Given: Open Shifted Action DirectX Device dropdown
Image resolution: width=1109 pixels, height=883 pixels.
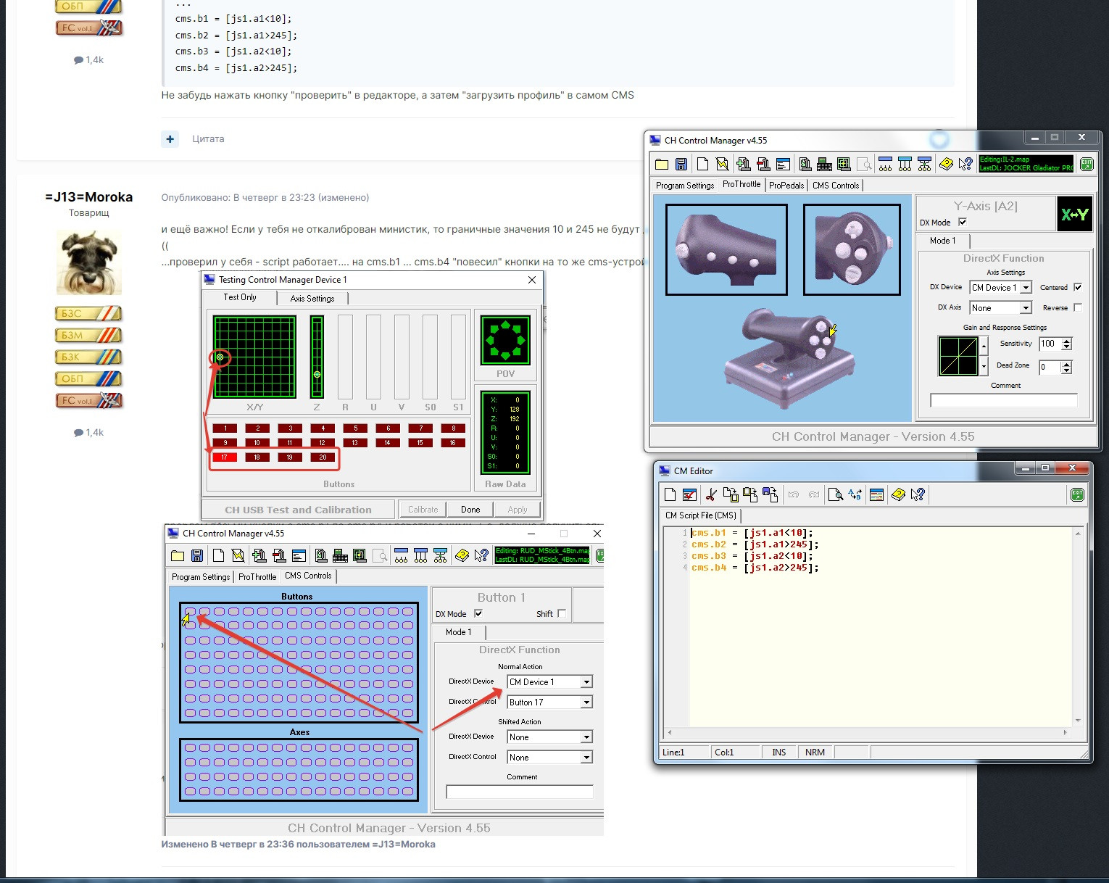Looking at the screenshot, I should pyautogui.click(x=550, y=737).
